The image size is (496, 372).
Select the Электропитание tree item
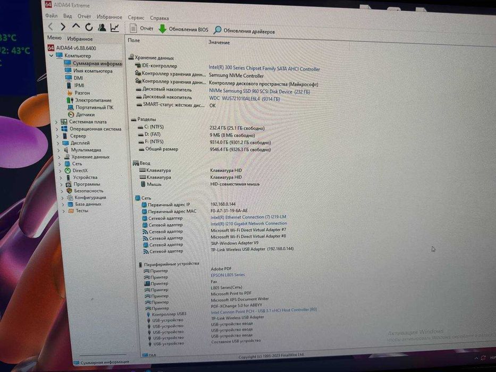pyautogui.click(x=89, y=100)
